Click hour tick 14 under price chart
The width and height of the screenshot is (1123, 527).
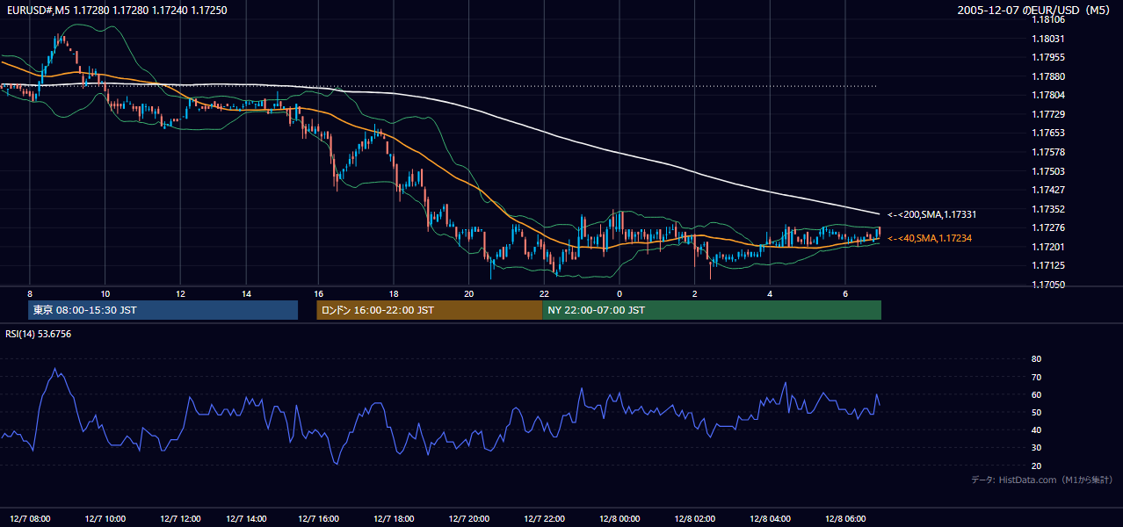point(247,293)
